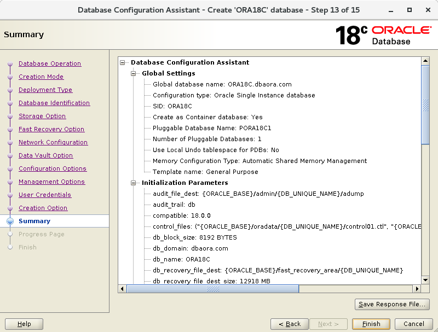Select the Global Settings heading

[169, 73]
